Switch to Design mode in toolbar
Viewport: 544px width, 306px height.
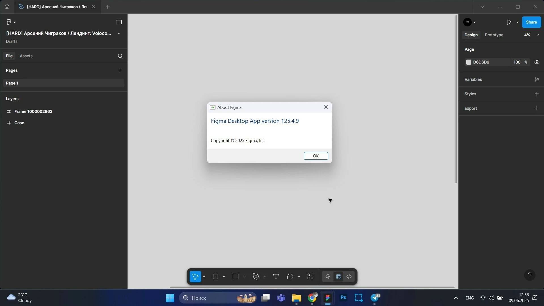click(x=338, y=277)
